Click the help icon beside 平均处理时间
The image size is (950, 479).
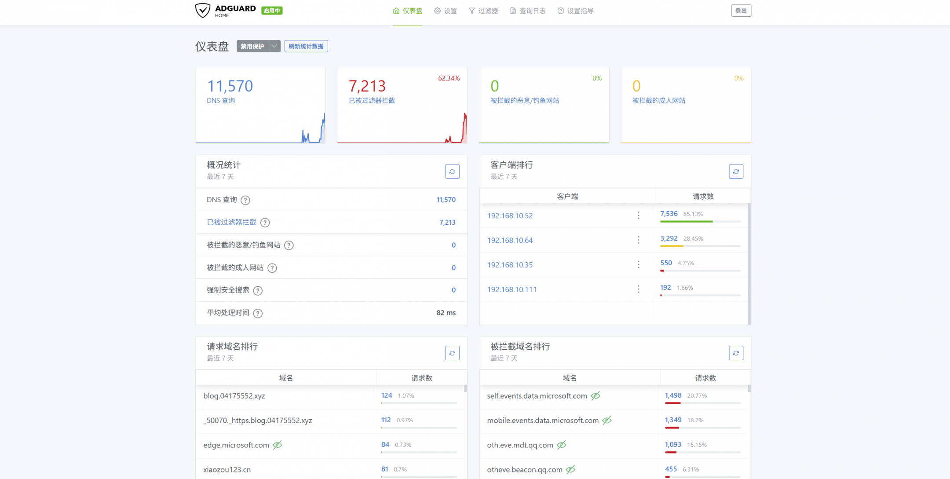258,313
